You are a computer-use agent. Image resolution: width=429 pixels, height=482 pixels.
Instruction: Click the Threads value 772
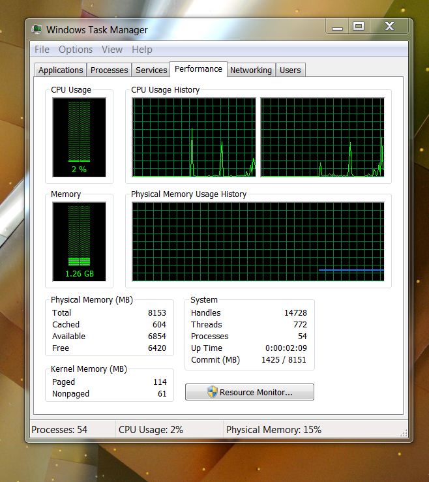(300, 324)
